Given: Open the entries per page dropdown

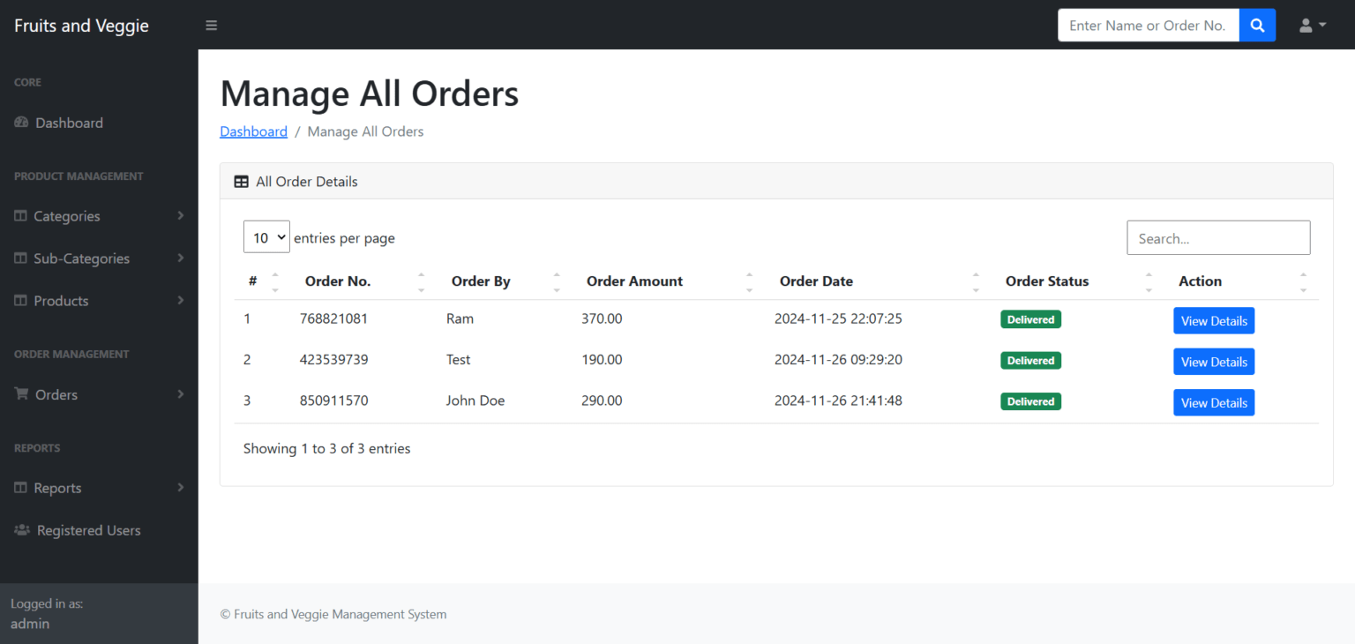Looking at the screenshot, I should 266,236.
